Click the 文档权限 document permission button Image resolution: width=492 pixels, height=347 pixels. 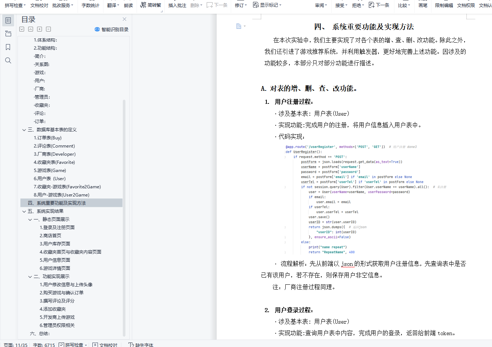(x=466, y=5)
